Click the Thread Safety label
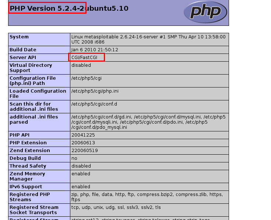The image size is (271, 220). pos(28,166)
